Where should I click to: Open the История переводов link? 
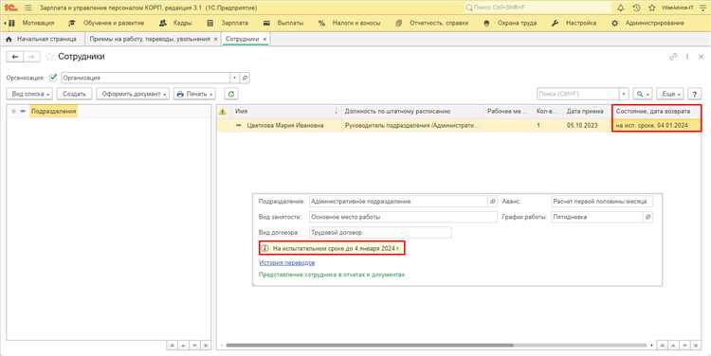(x=287, y=262)
